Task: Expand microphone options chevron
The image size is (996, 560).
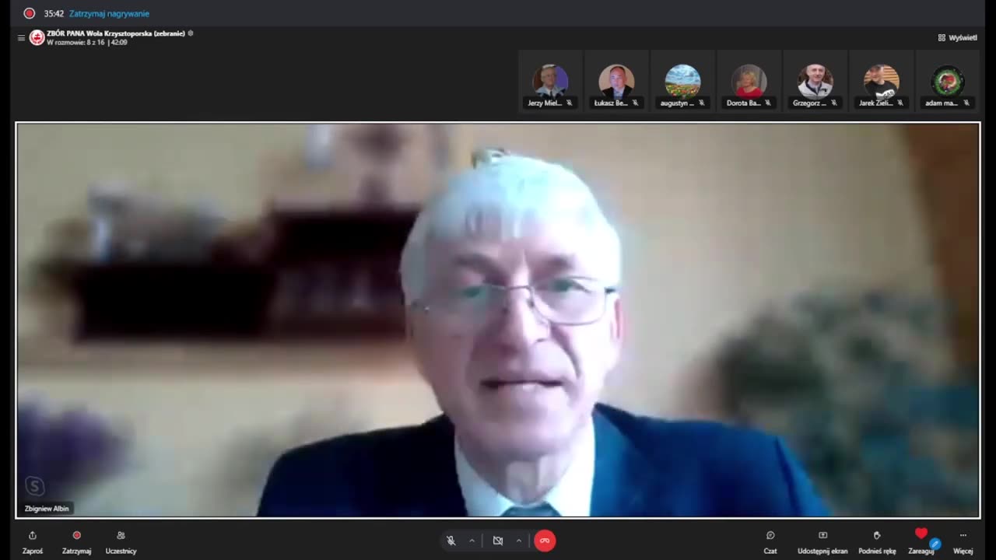Action: coord(472,541)
